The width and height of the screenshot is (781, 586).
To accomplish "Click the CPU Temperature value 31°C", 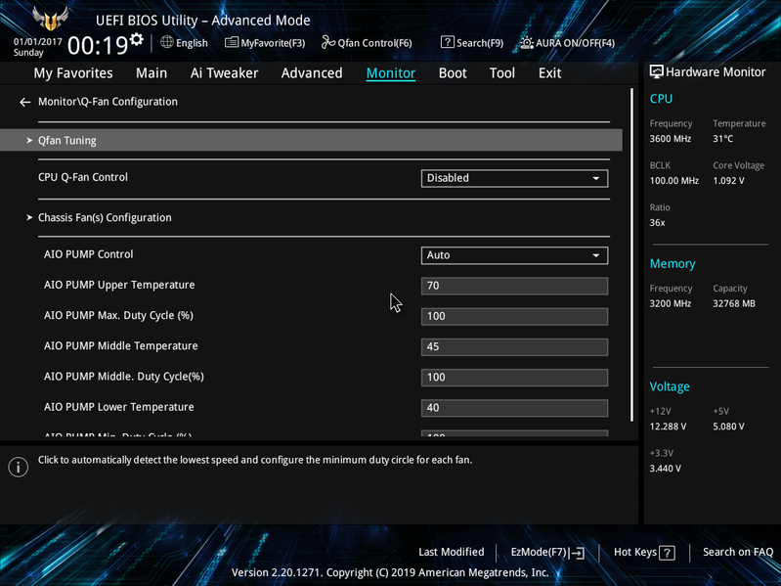I will click(x=722, y=139).
